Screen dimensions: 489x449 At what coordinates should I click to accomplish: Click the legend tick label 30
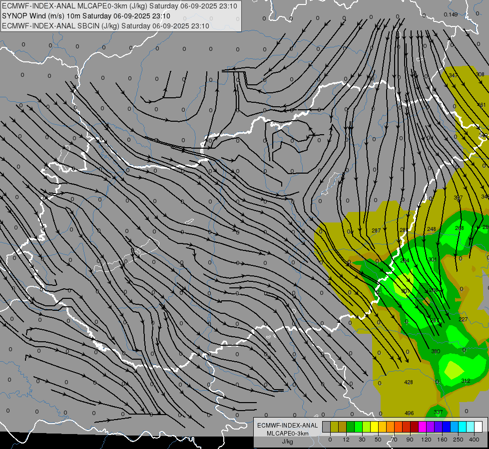click(x=362, y=440)
